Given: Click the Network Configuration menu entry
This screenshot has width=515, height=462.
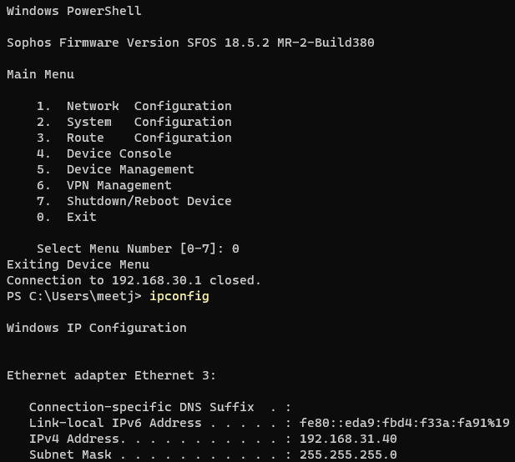Looking at the screenshot, I should click(134, 106).
